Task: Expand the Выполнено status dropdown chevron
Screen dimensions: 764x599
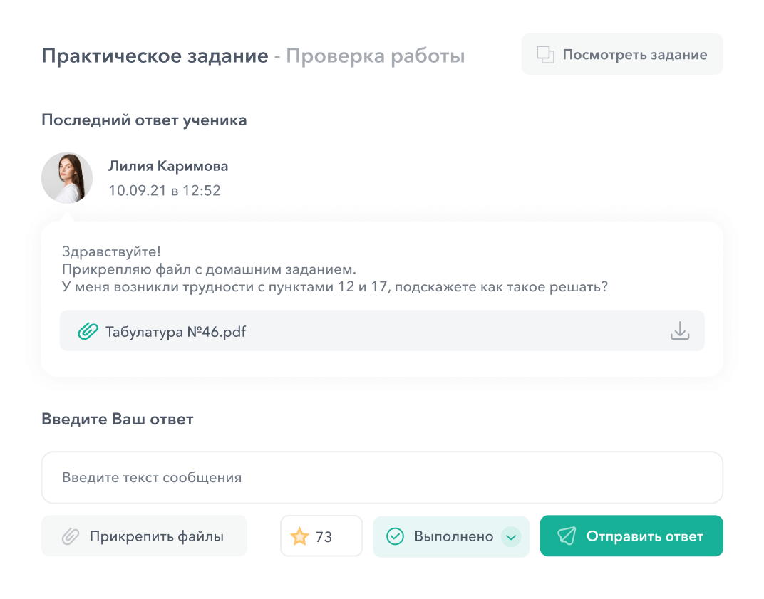Action: [x=510, y=536]
